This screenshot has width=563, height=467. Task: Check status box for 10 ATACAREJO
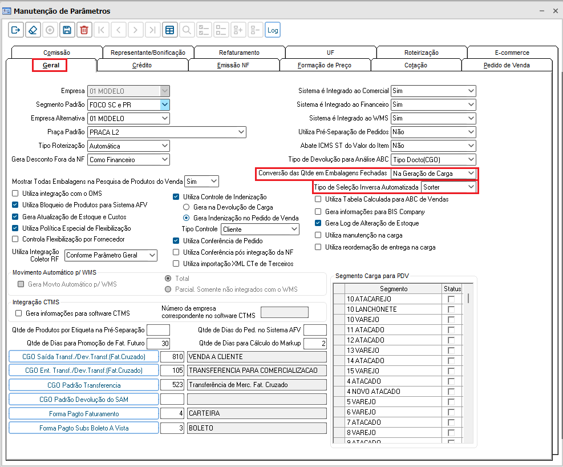tap(451, 299)
